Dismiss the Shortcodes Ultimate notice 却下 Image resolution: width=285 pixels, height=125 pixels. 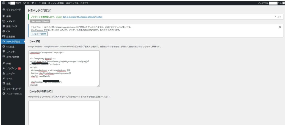coord(278,17)
